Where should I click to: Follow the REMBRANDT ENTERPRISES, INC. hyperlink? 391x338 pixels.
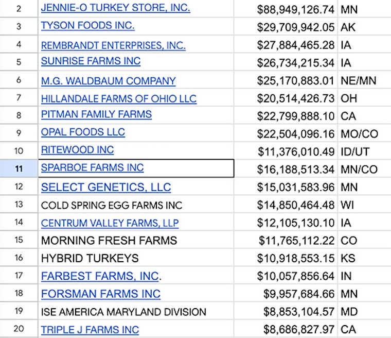[113, 45]
